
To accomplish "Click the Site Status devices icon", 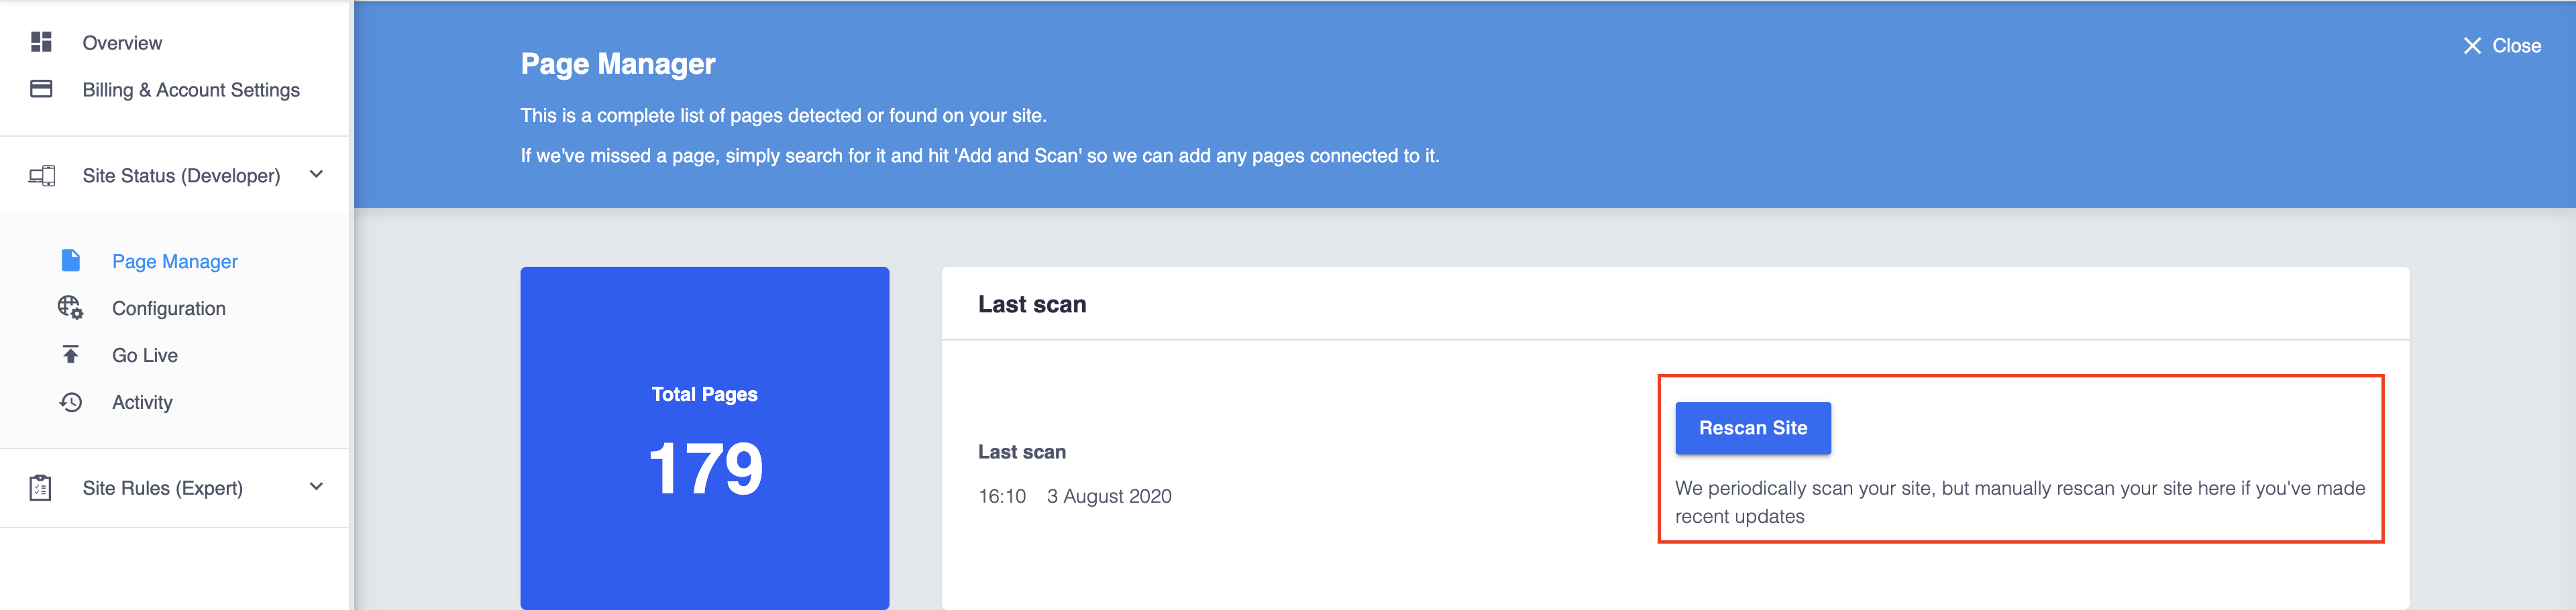I will click(x=41, y=176).
